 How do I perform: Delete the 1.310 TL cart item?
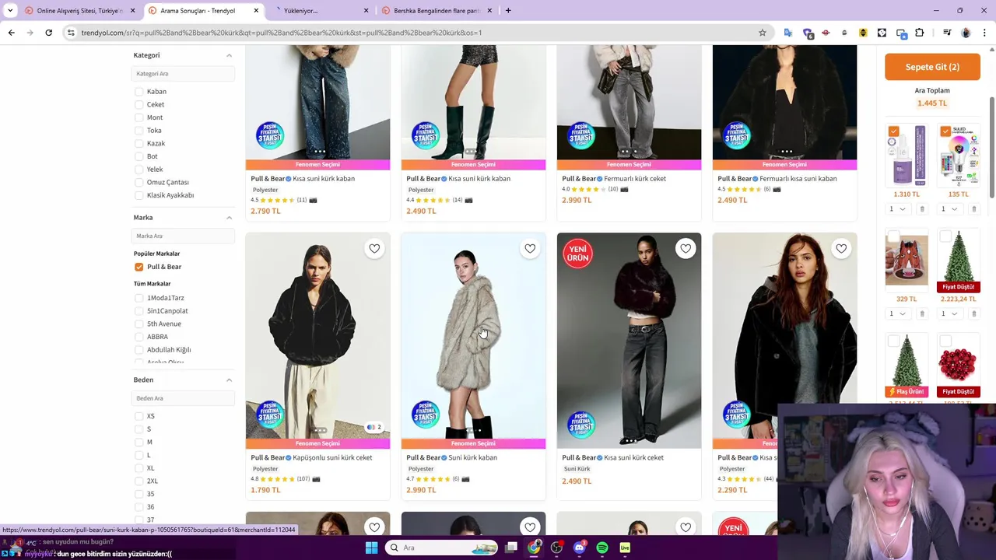[x=922, y=209]
